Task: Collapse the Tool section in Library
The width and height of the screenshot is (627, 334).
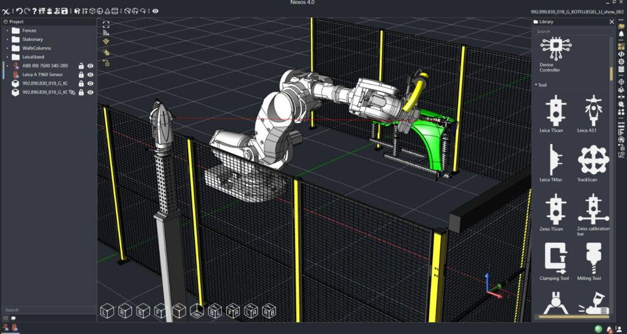Action: coord(536,85)
